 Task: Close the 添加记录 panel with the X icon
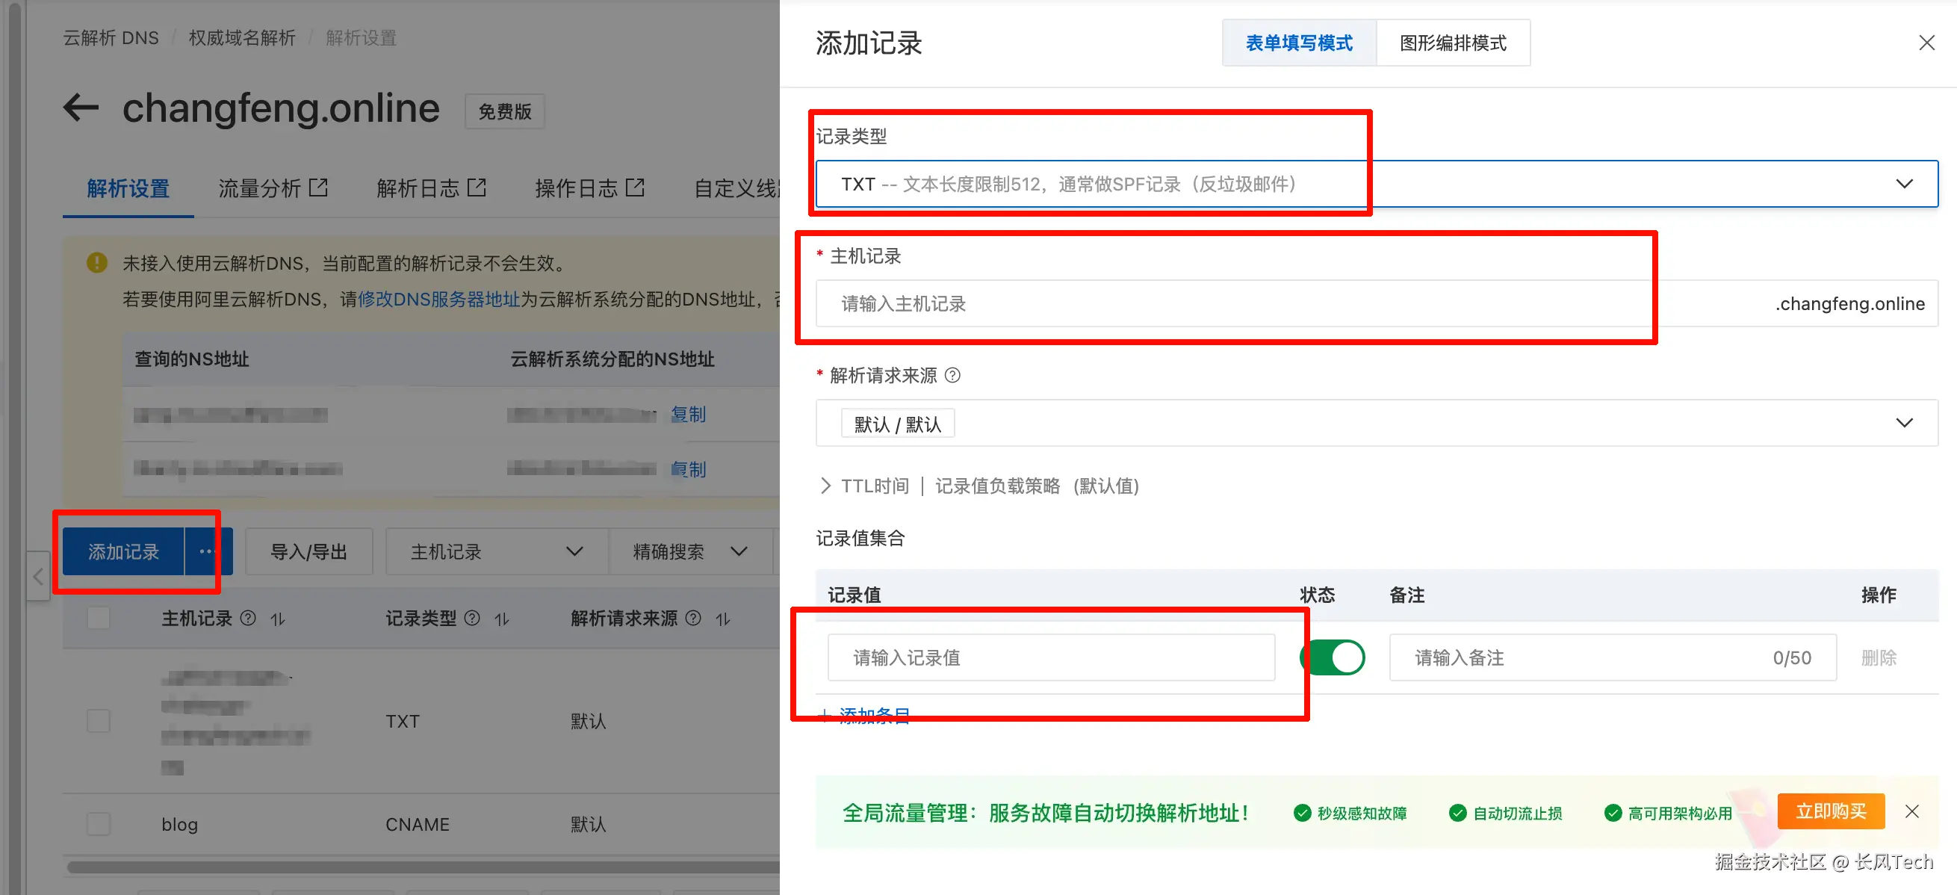point(1926,43)
